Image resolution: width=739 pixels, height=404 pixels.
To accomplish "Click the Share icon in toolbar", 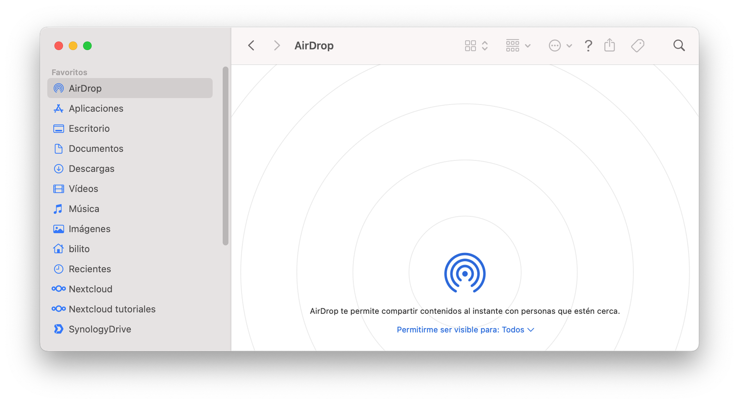I will 609,45.
